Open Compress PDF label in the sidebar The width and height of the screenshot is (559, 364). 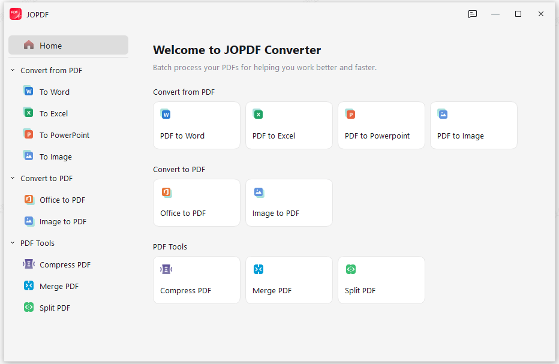pyautogui.click(x=65, y=265)
